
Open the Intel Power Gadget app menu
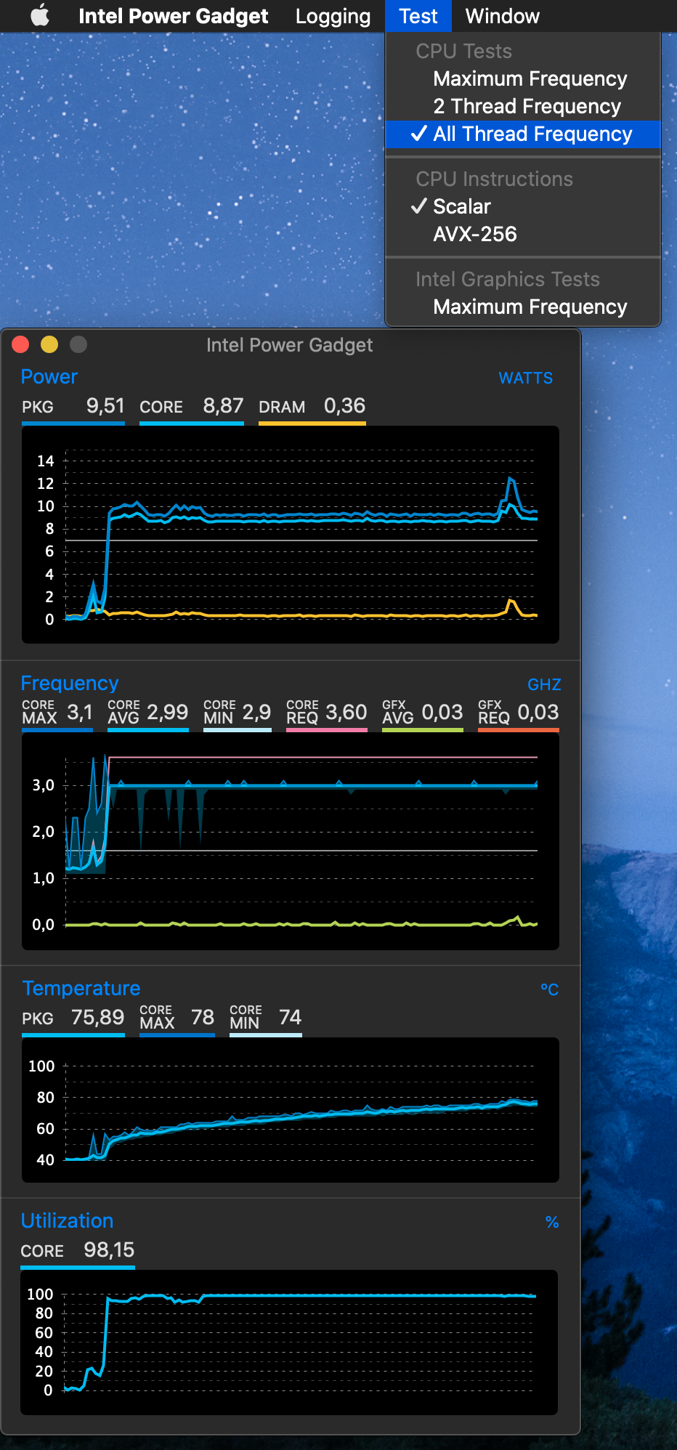tap(173, 16)
